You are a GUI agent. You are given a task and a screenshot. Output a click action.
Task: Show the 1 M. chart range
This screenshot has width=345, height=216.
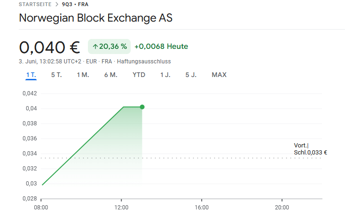click(x=83, y=75)
